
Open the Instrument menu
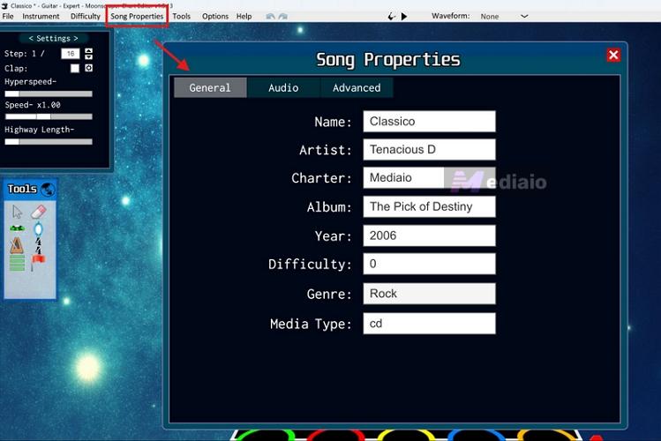(x=41, y=17)
